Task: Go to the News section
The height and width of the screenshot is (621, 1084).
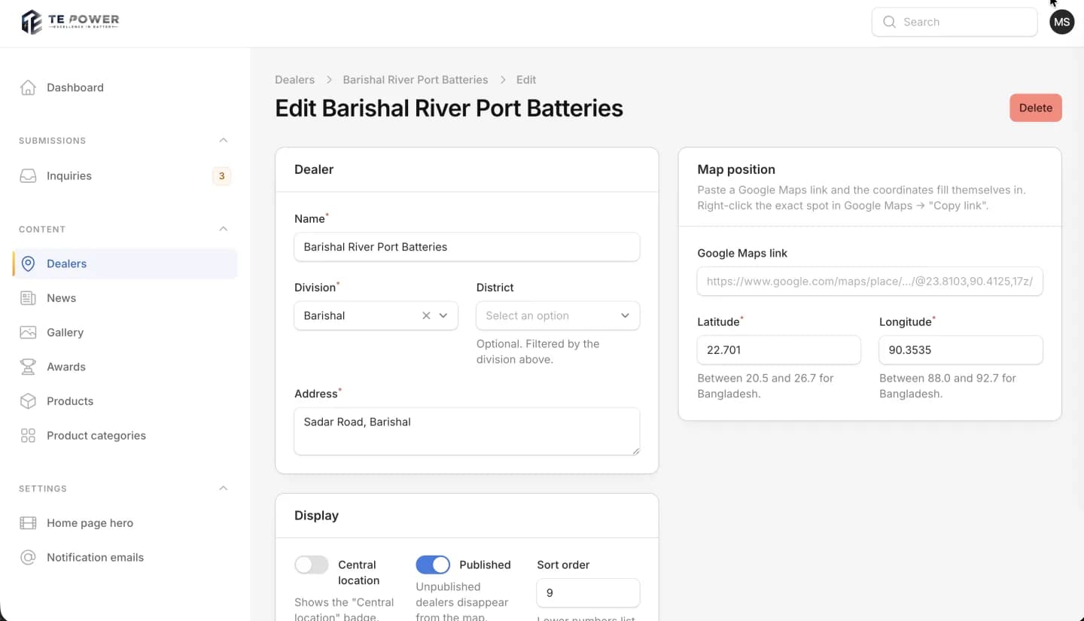Action: tap(125, 298)
